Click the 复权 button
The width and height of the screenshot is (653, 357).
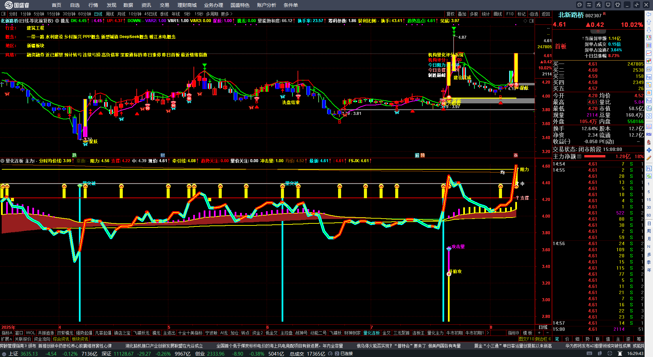pyautogui.click(x=451, y=14)
